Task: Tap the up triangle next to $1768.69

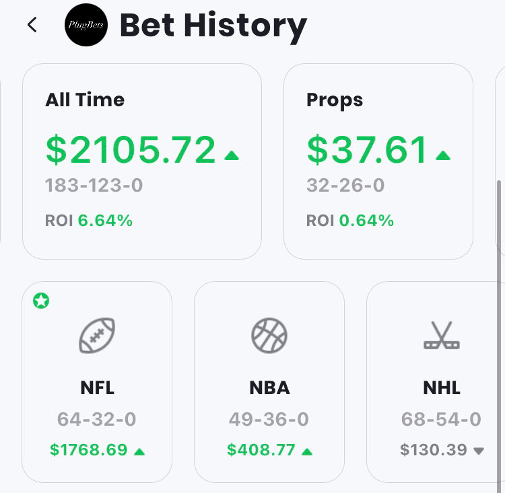Action: click(139, 451)
